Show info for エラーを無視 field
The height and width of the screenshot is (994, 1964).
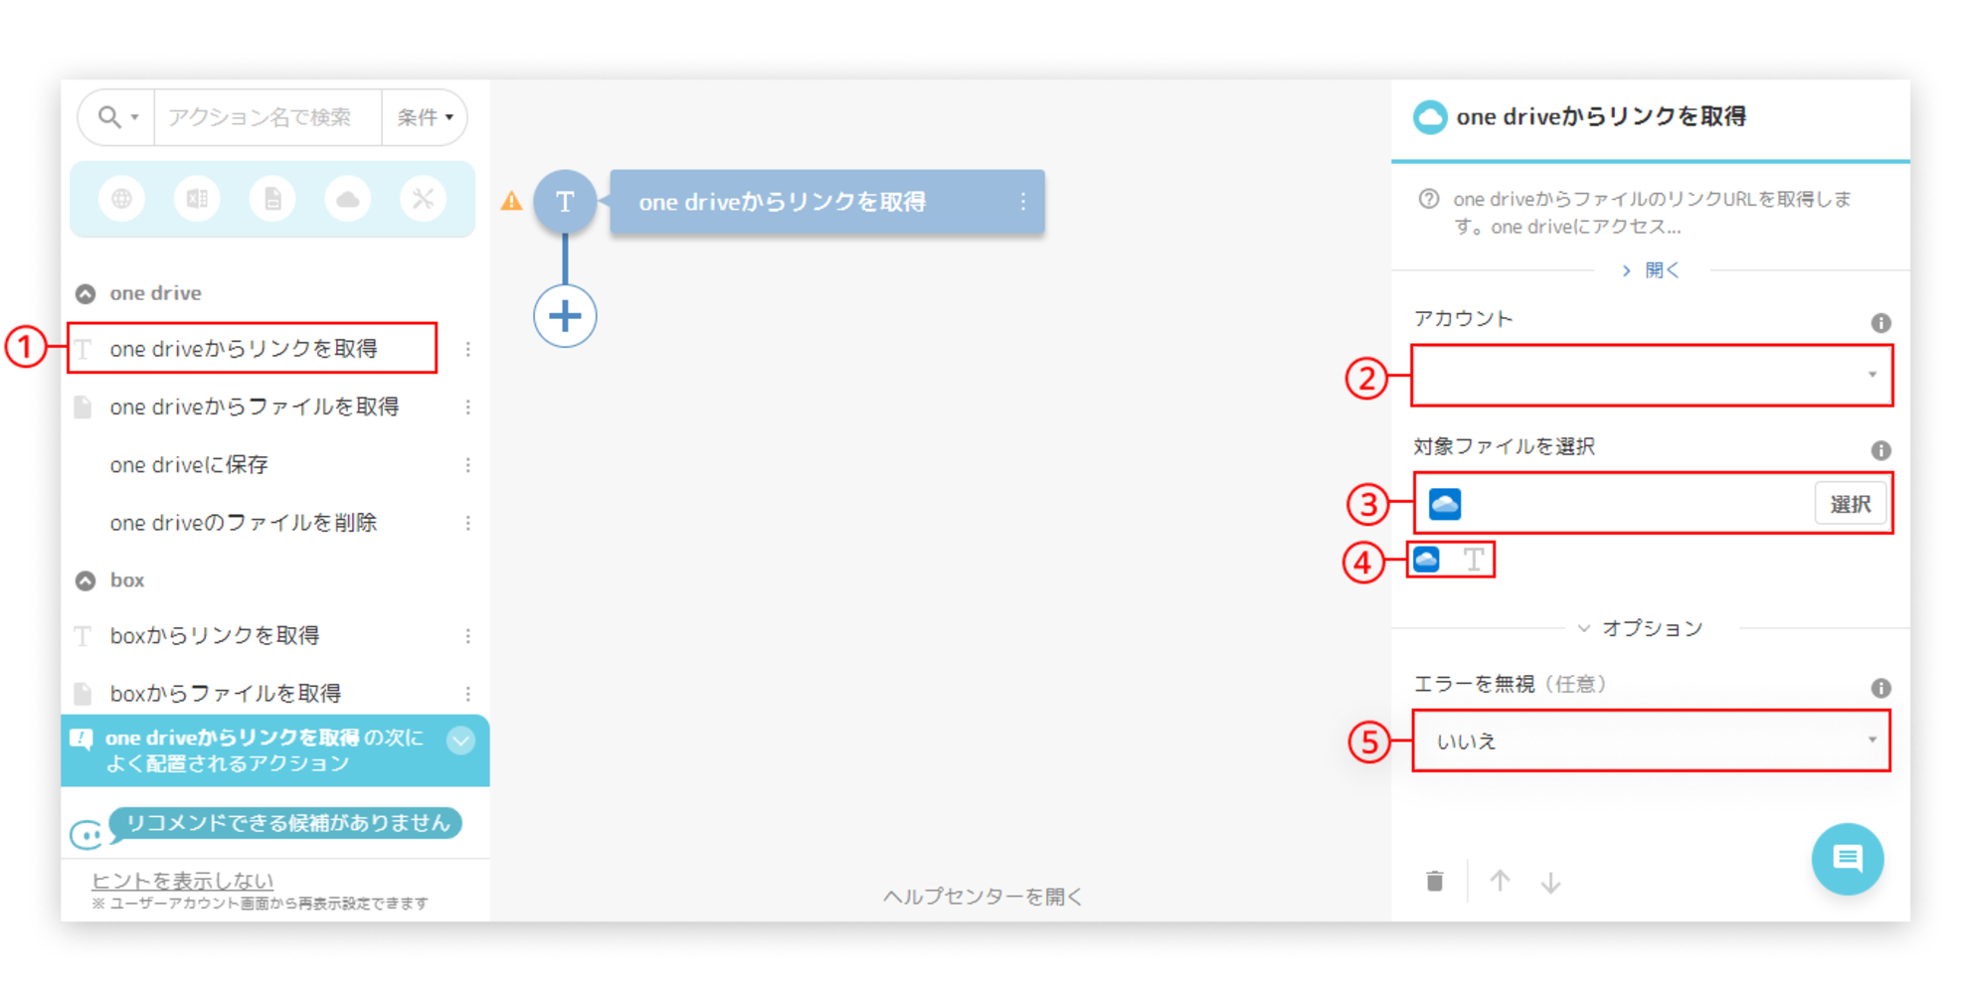[1880, 688]
